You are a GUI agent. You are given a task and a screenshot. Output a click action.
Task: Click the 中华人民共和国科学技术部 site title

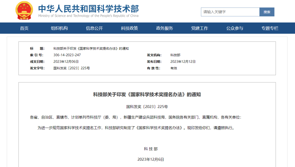point(88,8)
